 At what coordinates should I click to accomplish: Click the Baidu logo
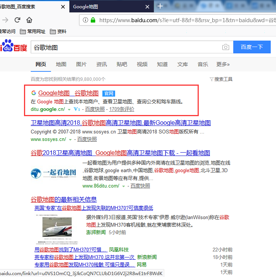14,47
